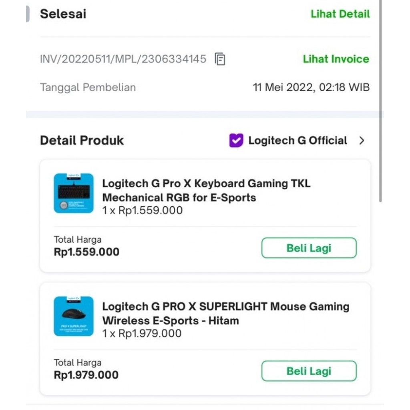Click the keyboard's Total Harga Rp1.559.000 amount
This screenshot has width=410, height=410.
pos(86,252)
